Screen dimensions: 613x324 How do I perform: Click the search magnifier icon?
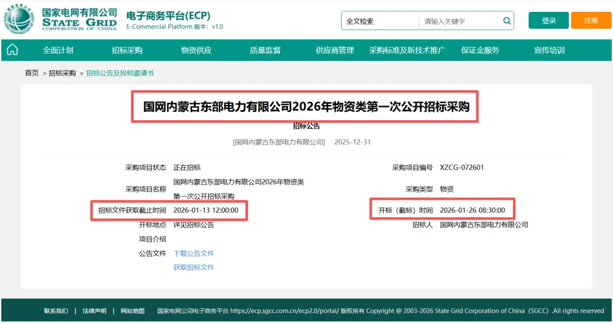(x=507, y=21)
